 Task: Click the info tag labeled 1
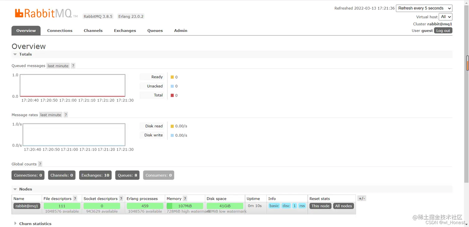pos(294,206)
